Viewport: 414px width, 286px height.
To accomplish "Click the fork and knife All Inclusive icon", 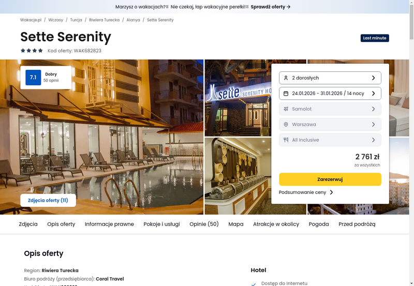I will (286, 140).
